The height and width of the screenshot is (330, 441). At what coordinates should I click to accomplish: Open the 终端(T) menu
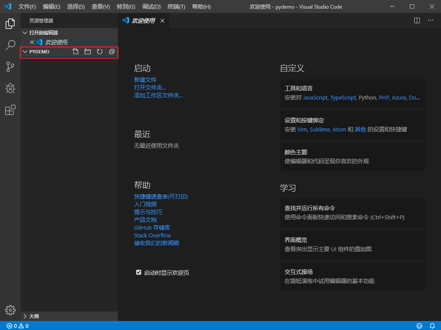tap(176, 7)
